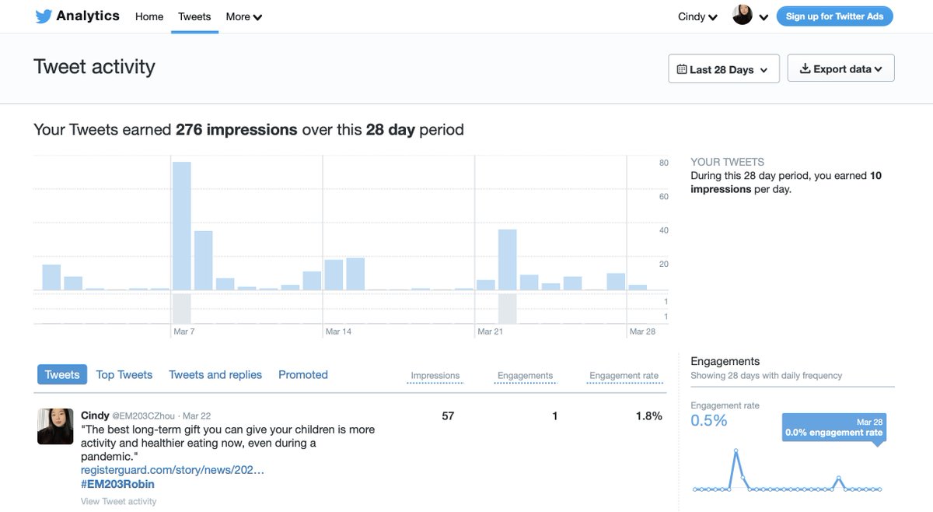Select the Tweets nav item
Image resolution: width=933 pixels, height=512 pixels.
(194, 16)
